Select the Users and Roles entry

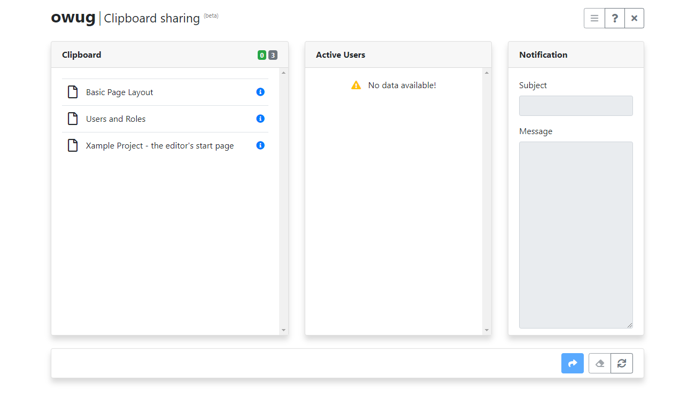(x=165, y=119)
